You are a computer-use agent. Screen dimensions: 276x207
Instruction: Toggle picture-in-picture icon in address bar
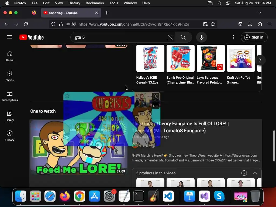pos(205,24)
